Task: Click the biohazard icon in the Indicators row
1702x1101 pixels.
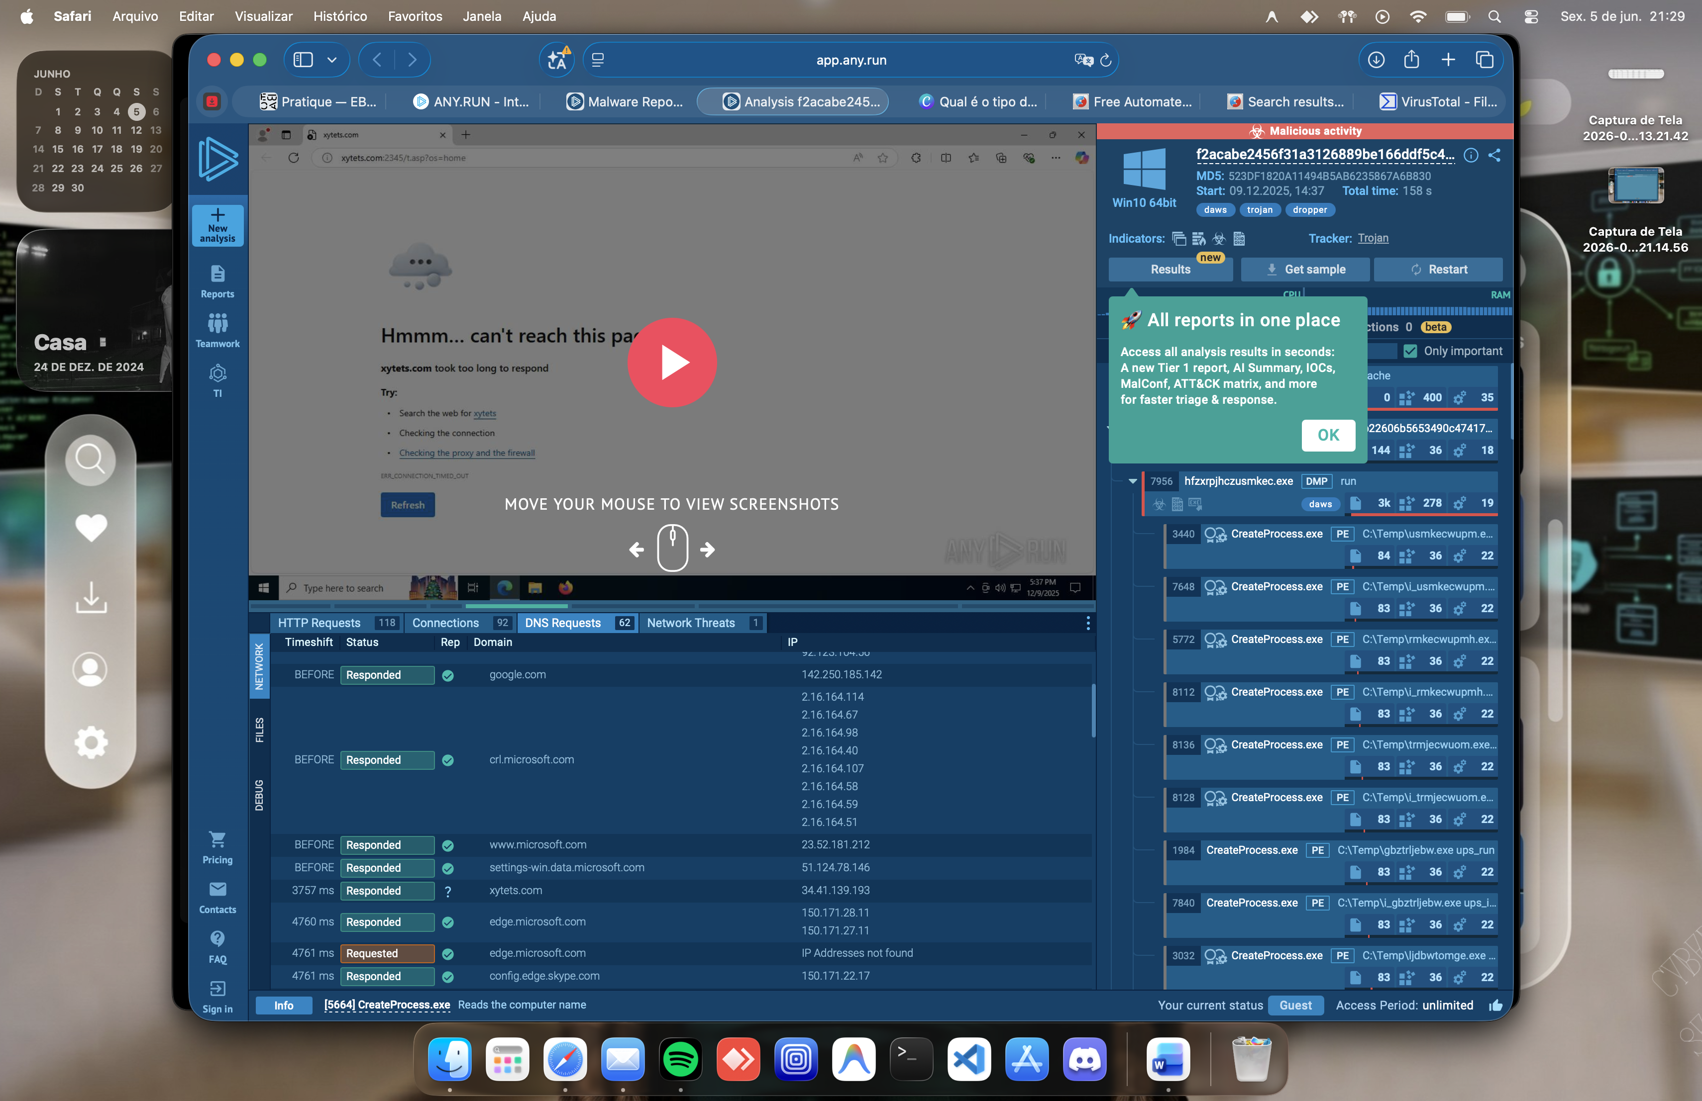Action: tap(1219, 239)
